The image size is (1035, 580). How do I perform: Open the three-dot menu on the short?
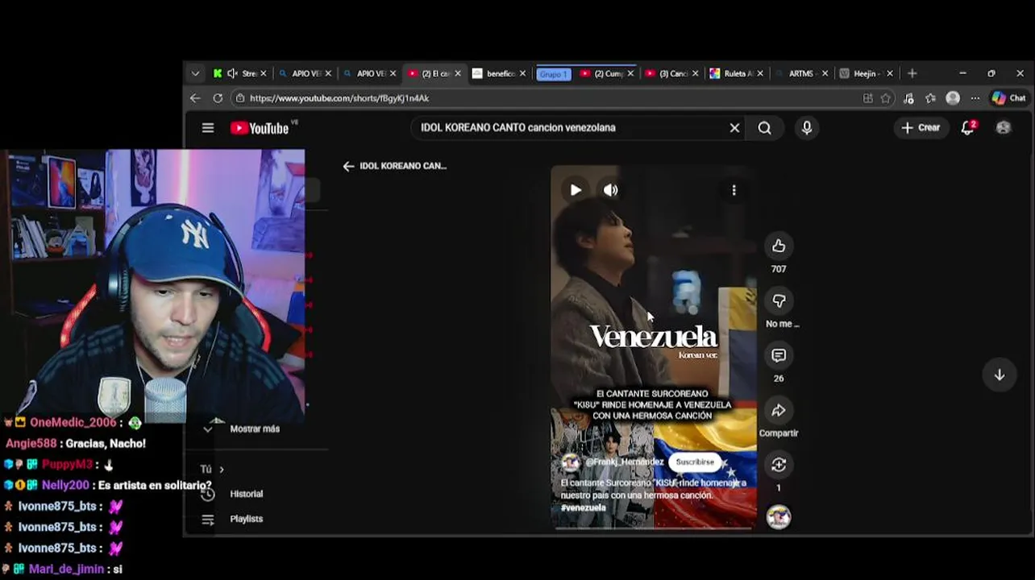tap(734, 190)
